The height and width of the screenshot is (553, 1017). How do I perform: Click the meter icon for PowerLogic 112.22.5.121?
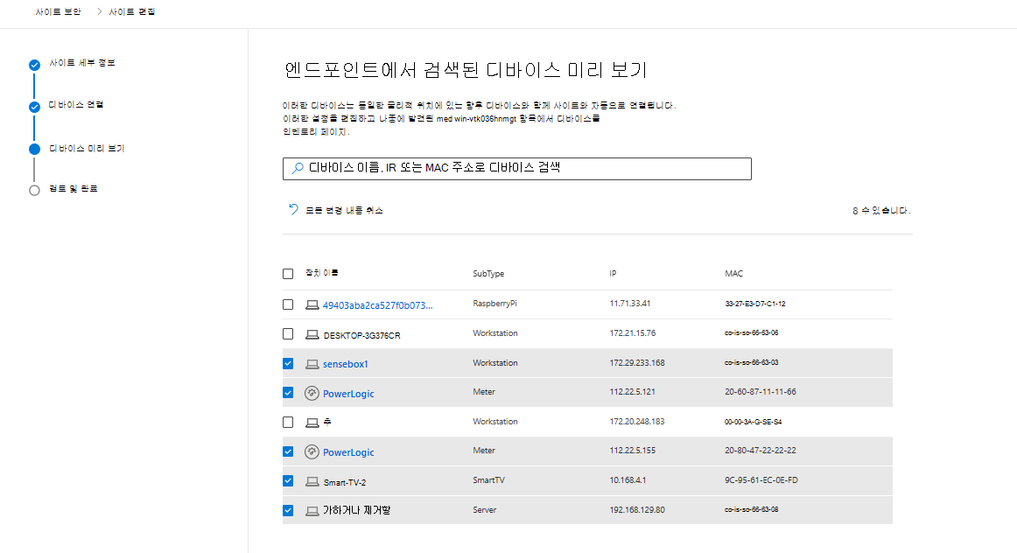(x=312, y=394)
